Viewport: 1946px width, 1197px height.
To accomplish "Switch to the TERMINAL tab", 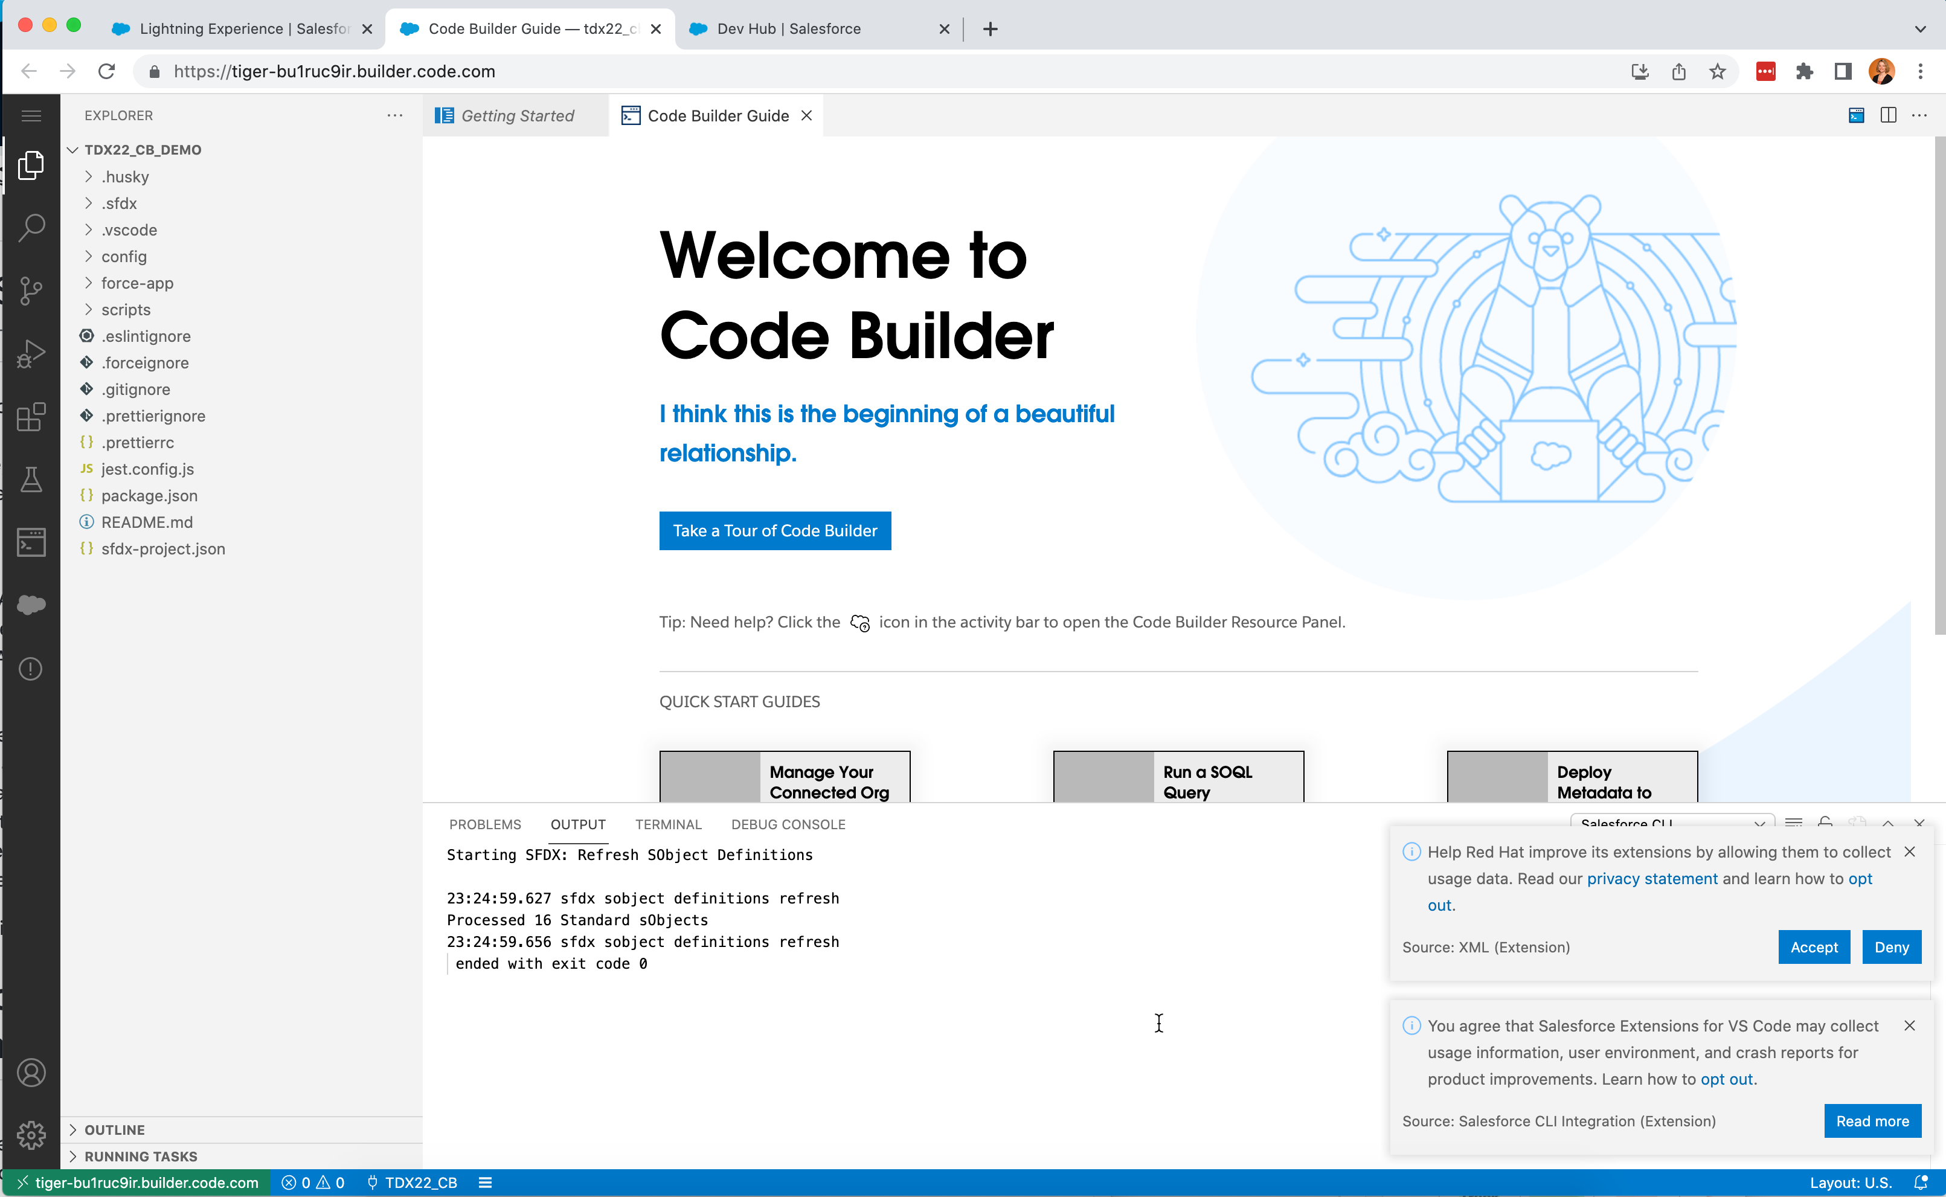I will coord(667,824).
